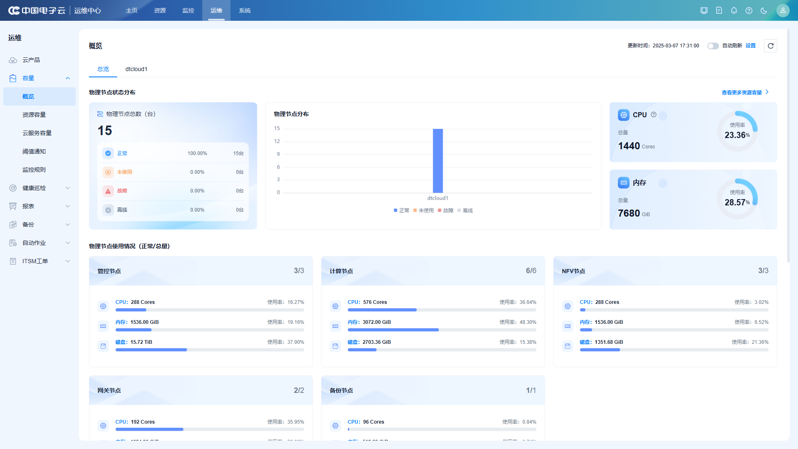Click 管控节点 磁盘 usage progress bar
The height and width of the screenshot is (449, 798).
(x=210, y=350)
